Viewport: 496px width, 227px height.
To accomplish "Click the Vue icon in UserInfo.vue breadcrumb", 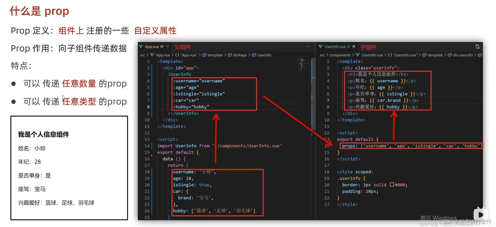I will tap(358, 55).
